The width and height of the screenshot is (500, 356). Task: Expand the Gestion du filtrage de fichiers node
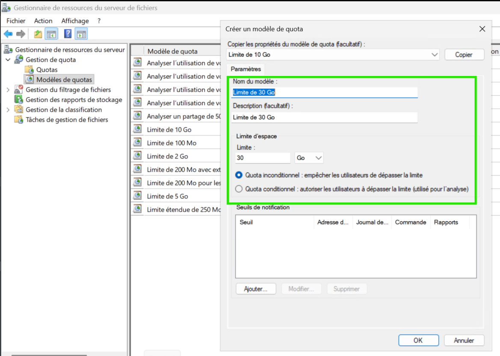click(8, 90)
